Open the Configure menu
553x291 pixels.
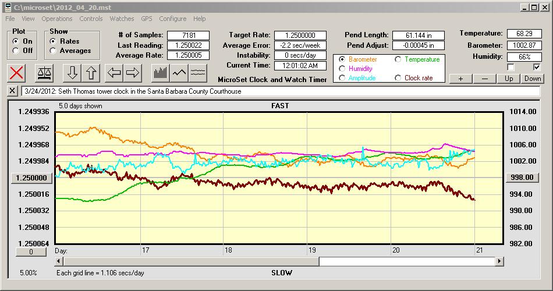pyautogui.click(x=172, y=19)
